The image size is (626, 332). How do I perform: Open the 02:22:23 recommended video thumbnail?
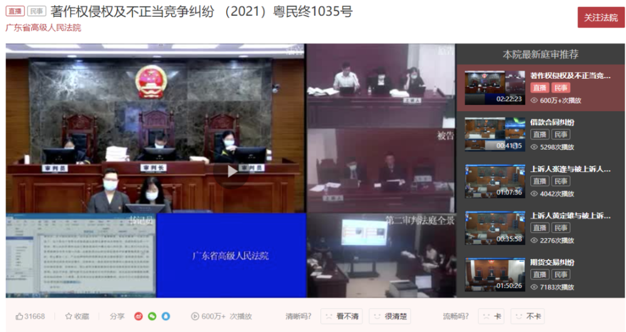495,88
